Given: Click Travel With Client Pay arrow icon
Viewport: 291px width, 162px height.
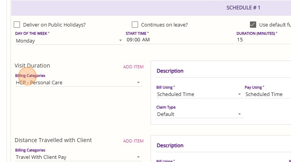Looking at the screenshot, I should point(138,157).
